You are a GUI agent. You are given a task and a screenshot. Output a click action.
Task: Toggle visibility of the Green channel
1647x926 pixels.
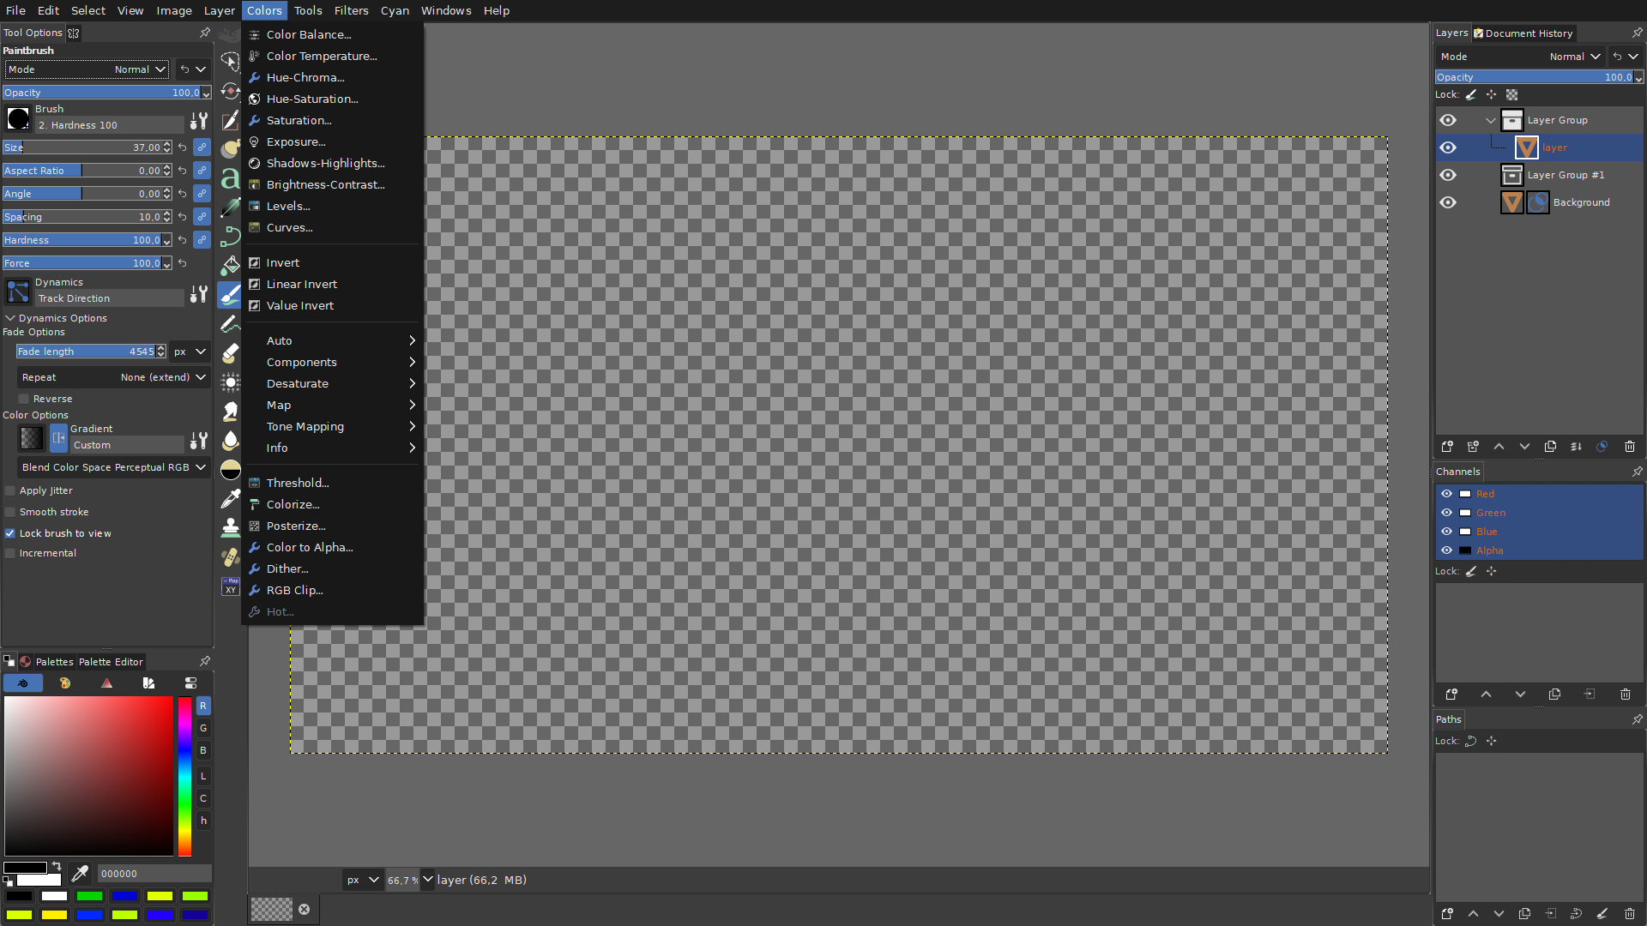tap(1448, 513)
